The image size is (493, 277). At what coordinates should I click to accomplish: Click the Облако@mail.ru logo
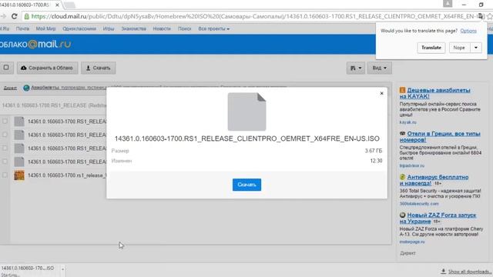tap(35, 45)
